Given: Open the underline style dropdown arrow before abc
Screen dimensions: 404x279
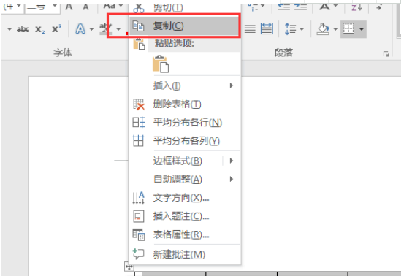Looking at the screenshot, I should [9, 29].
